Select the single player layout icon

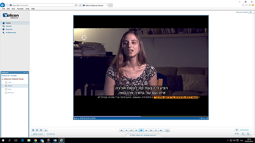click(x=33, y=130)
